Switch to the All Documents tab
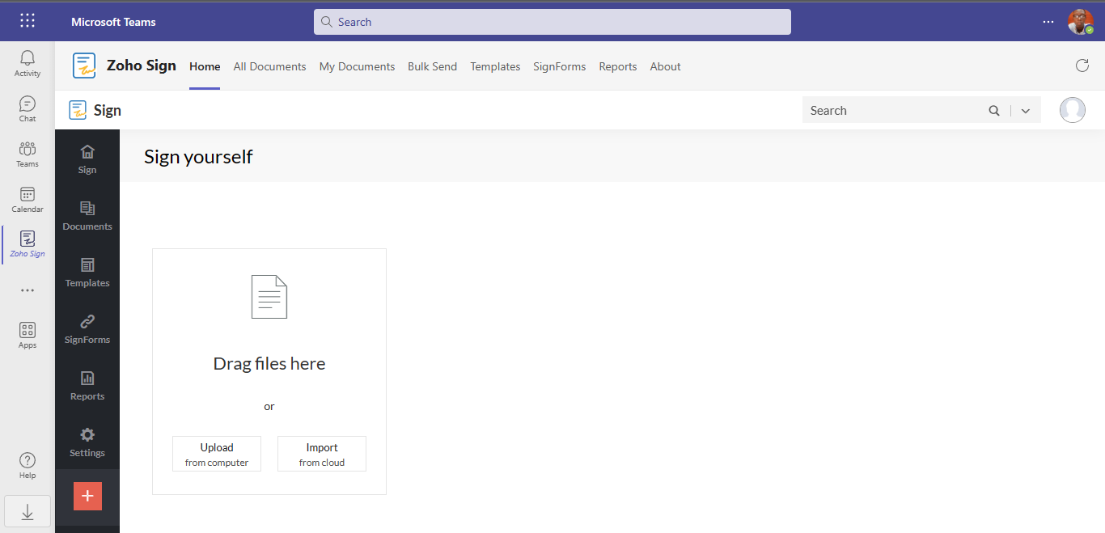 [269, 66]
